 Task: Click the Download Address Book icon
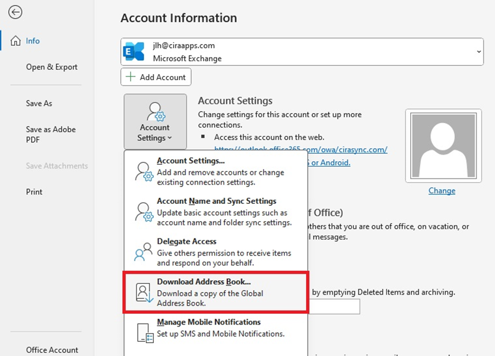(x=145, y=292)
